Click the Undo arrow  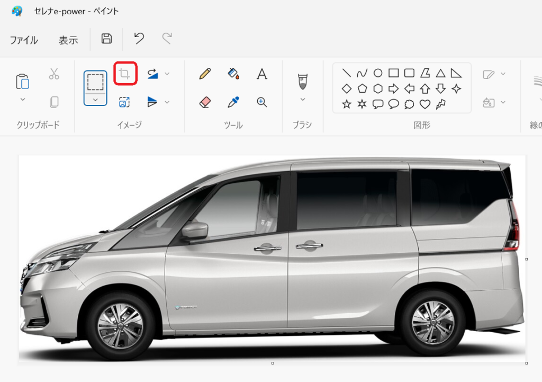click(139, 39)
